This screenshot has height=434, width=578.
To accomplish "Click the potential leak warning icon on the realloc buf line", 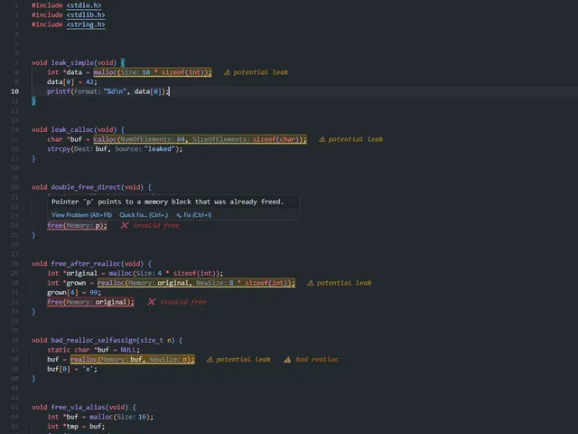I will coord(210,359).
